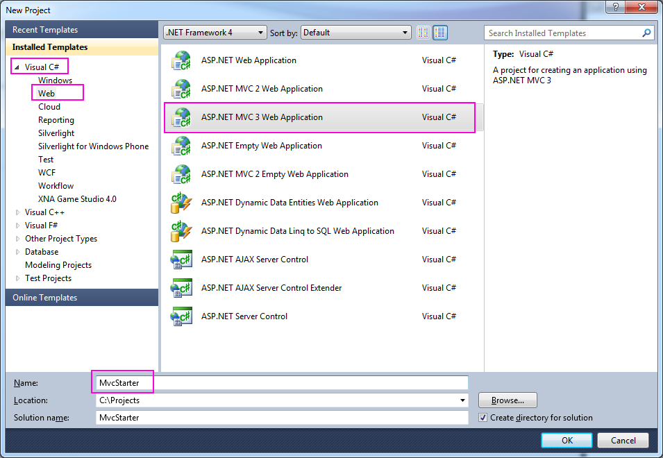Image resolution: width=663 pixels, height=458 pixels.
Task: Select Test category under Visual C#
Action: [46, 160]
